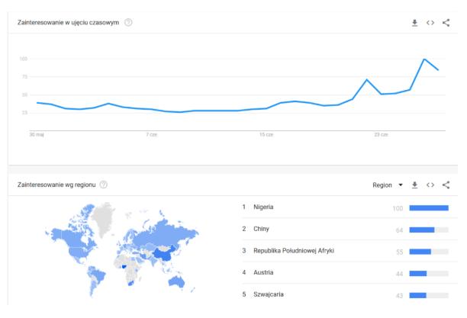
Task: Expand the Region dropdown
Action: 388,185
